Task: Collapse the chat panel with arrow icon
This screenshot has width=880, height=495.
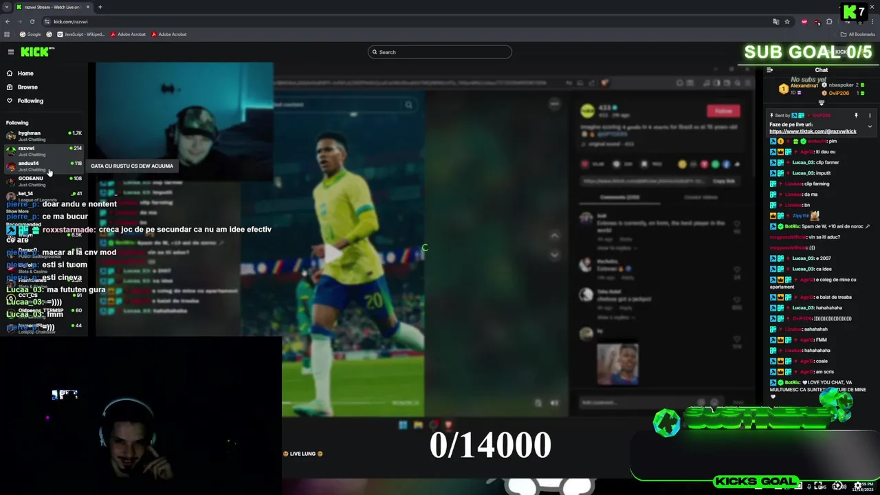Action: [769, 70]
